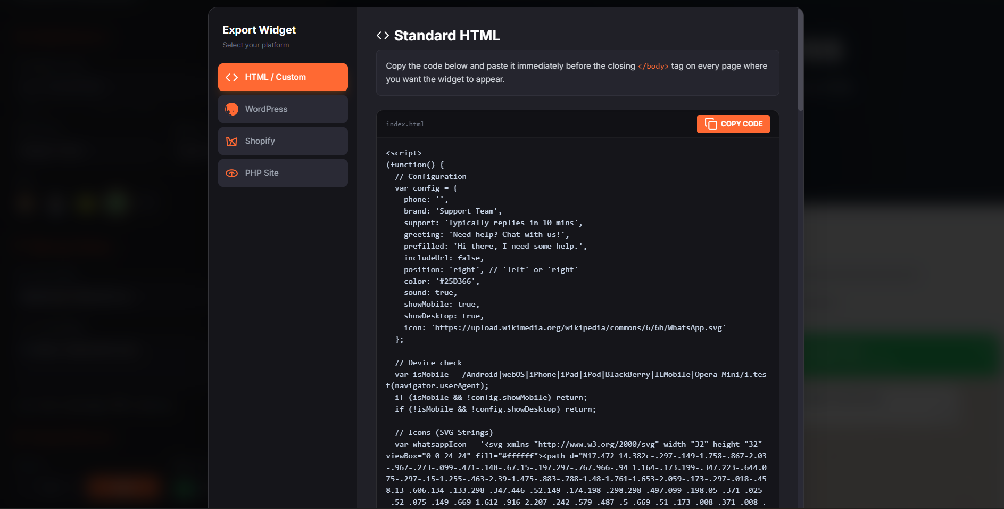1004x509 pixels.
Task: Click the icon URL line with WhatsApp.svg
Action: pyautogui.click(x=565, y=327)
